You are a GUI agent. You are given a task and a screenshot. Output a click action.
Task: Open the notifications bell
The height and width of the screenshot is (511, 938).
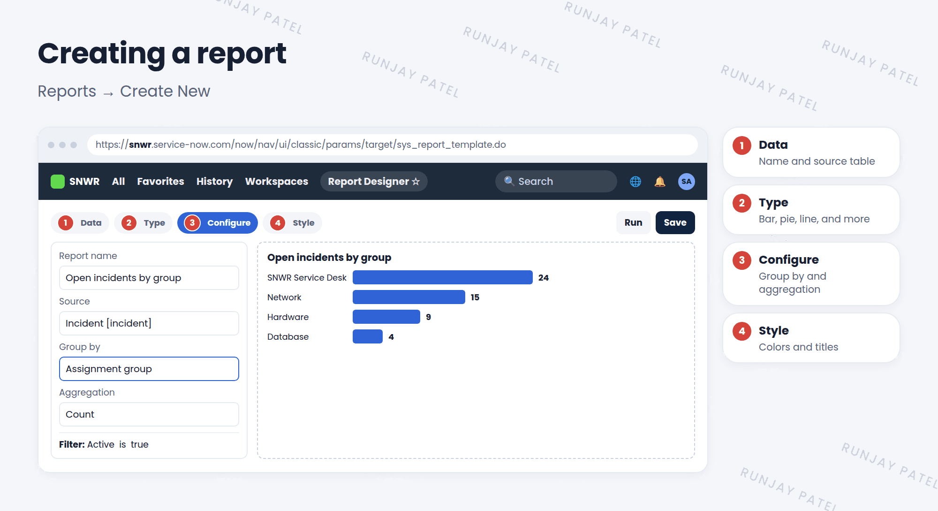[660, 182]
